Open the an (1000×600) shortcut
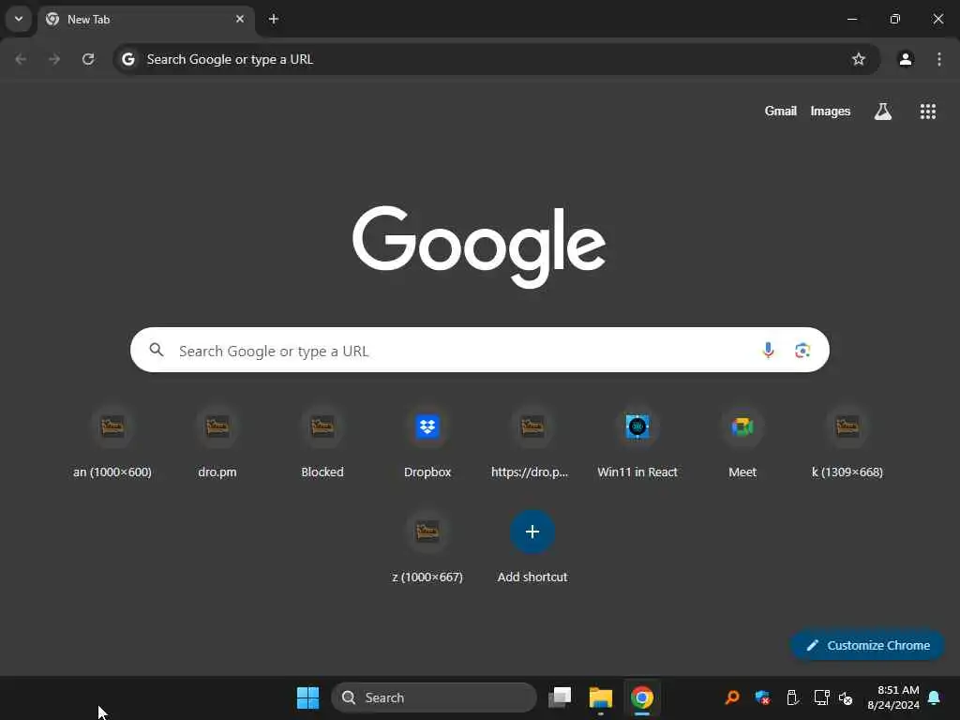960x720 pixels. pos(112,443)
